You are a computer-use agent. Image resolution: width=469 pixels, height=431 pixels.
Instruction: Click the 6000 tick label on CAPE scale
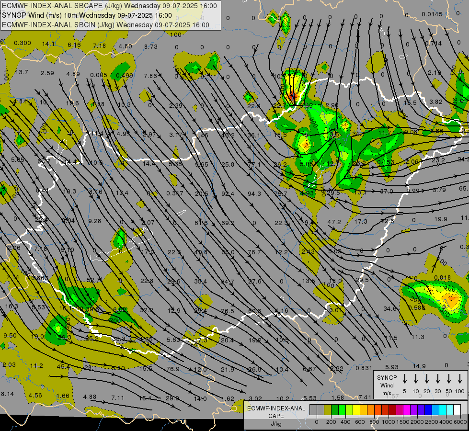460,422
